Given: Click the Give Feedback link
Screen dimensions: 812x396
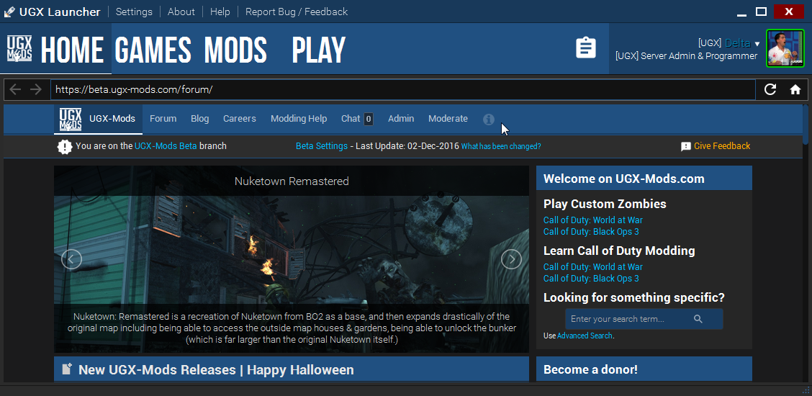Looking at the screenshot, I should (x=722, y=146).
